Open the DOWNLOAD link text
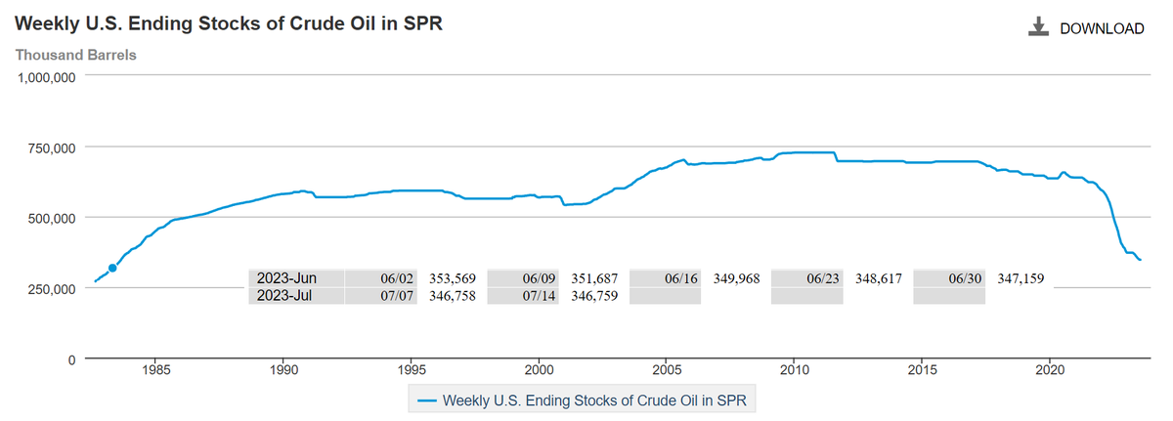The height and width of the screenshot is (421, 1173). coord(1102,28)
